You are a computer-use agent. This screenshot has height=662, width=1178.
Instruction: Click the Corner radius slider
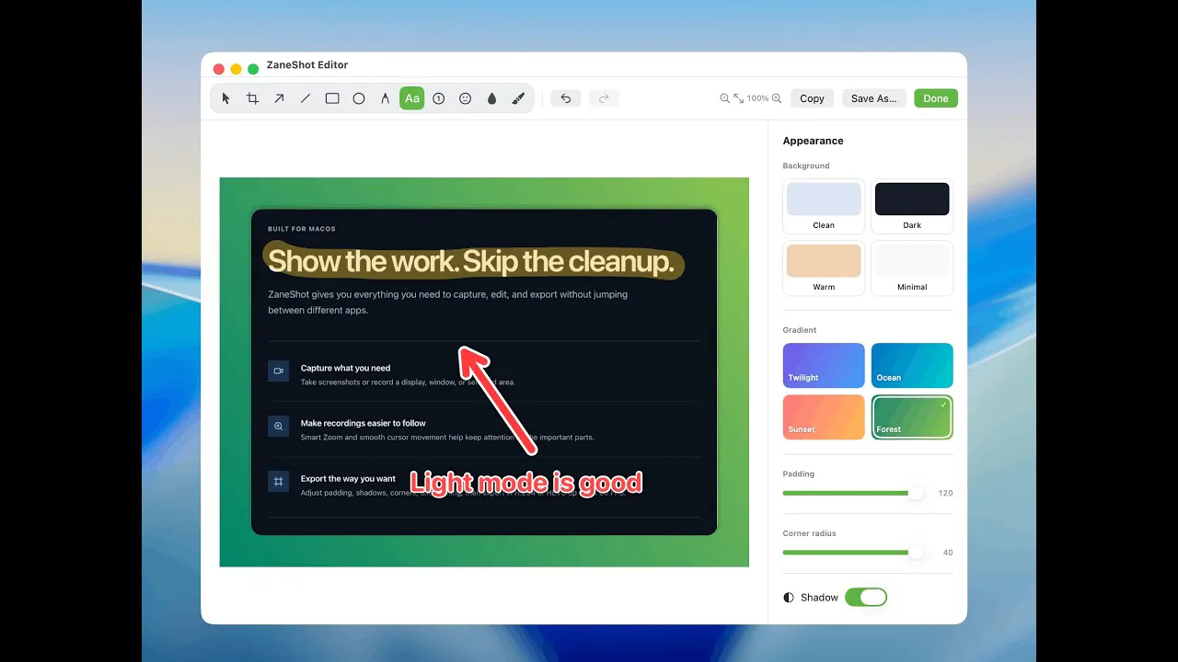tap(853, 553)
